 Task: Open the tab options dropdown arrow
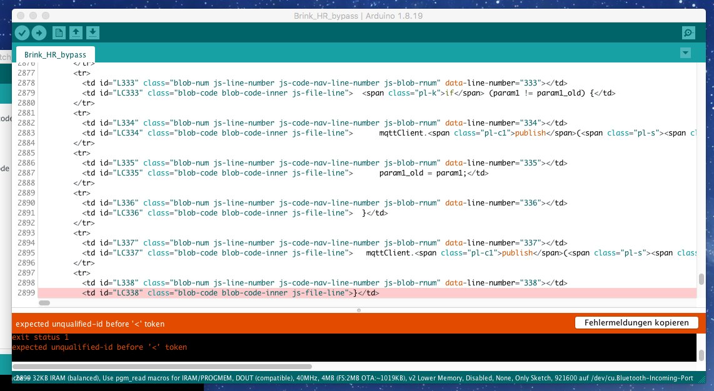pyautogui.click(x=685, y=53)
